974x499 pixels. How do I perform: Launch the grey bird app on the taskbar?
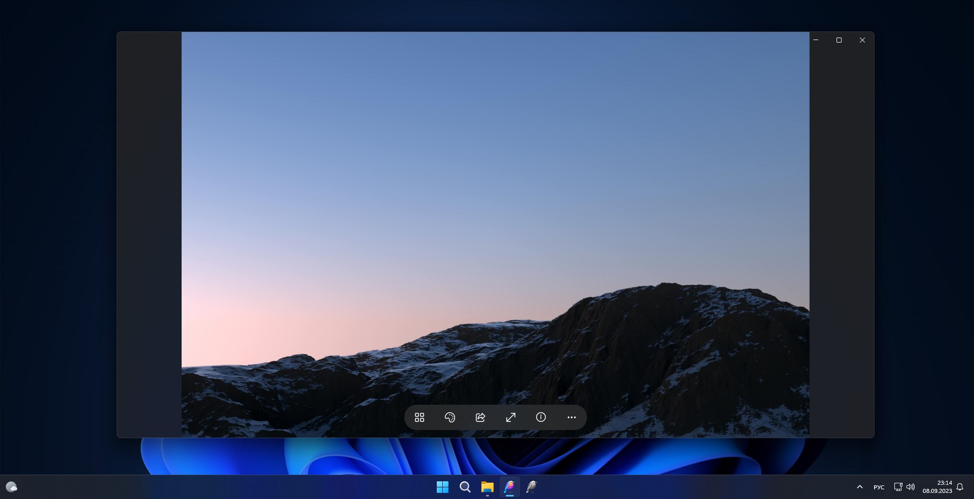532,487
